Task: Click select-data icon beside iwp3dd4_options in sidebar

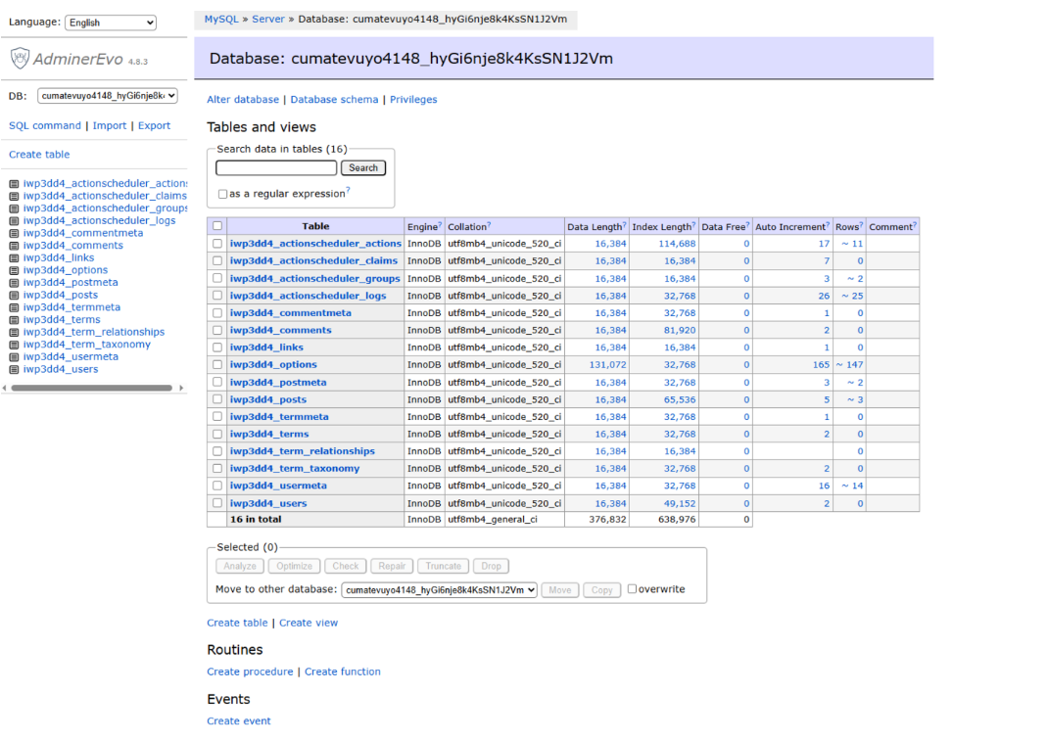Action: pyautogui.click(x=14, y=270)
